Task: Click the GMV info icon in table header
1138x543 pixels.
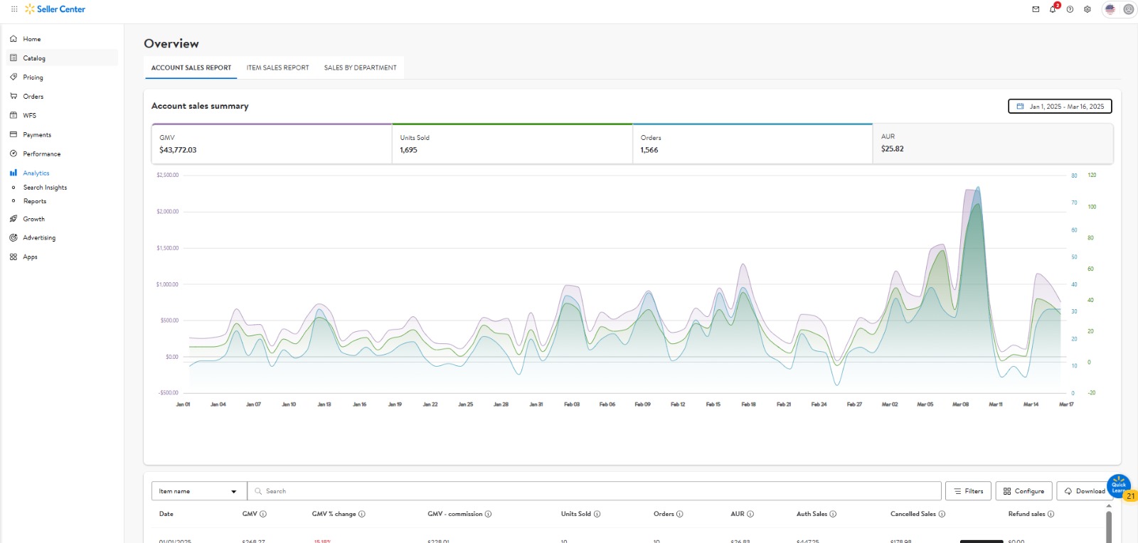Action: point(263,514)
